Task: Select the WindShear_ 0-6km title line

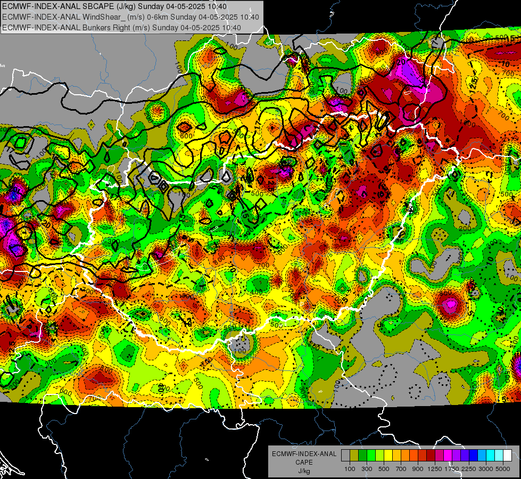Action: tap(130, 17)
